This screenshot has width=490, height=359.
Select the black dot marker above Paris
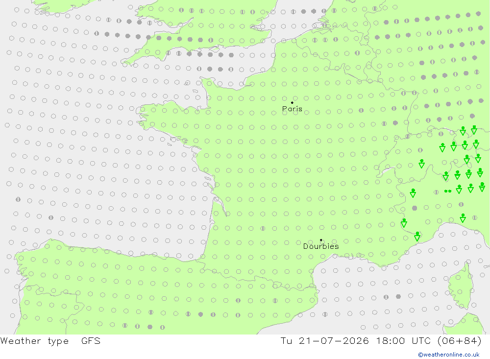pyautogui.click(x=292, y=102)
